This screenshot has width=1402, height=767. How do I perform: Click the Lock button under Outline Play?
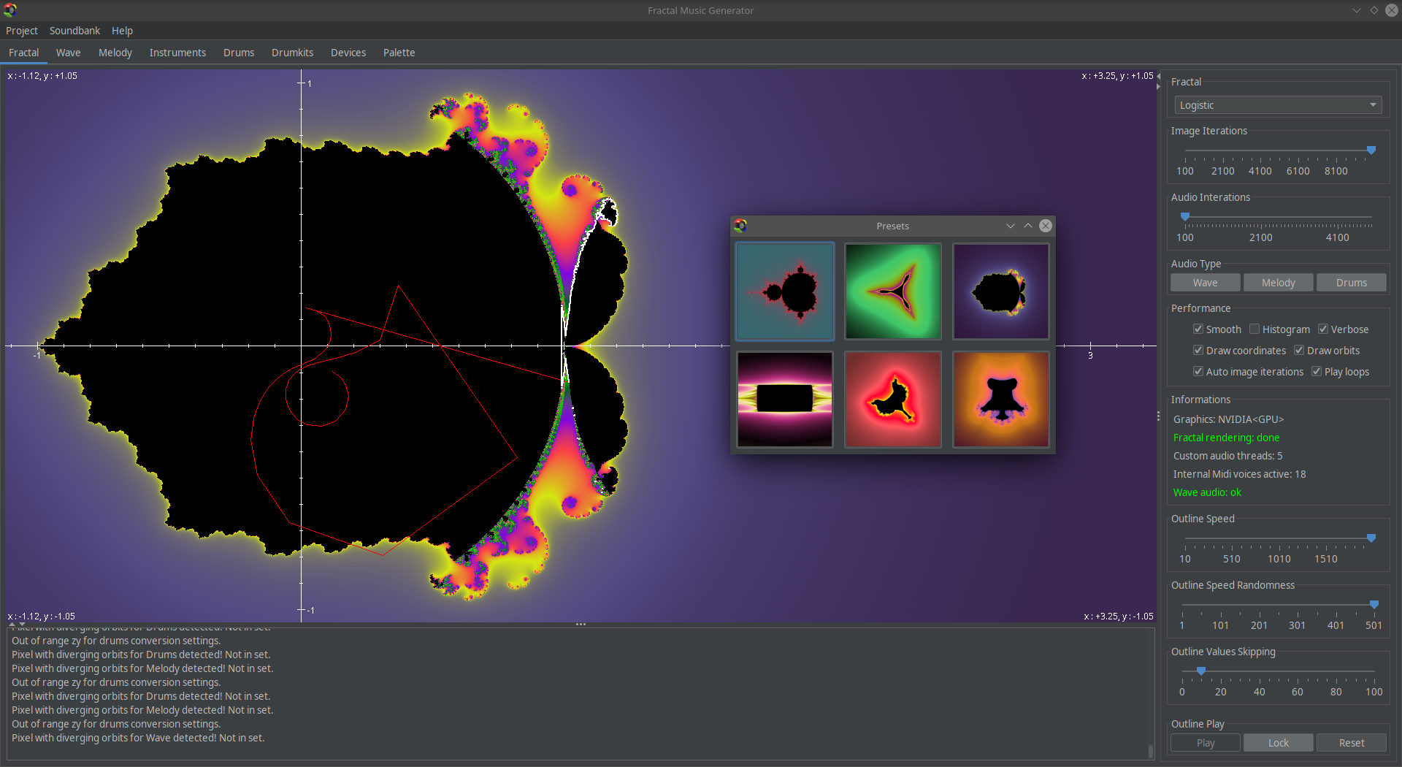pos(1278,743)
